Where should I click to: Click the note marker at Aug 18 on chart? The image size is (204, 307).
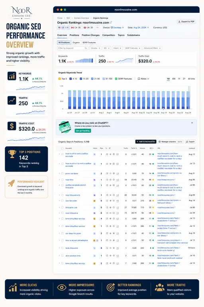point(163,108)
